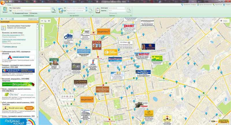Click the compass rotation control on map
The width and height of the screenshot is (231, 125).
click(42, 55)
